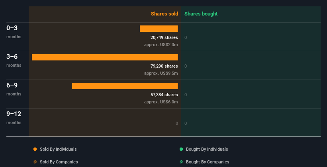Click the striped Sold By Companies legend icon

35,162
